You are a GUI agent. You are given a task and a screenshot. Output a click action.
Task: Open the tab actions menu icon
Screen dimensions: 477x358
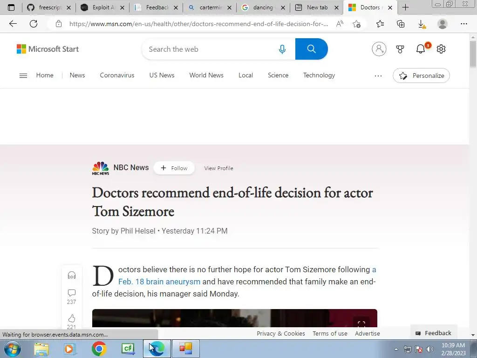click(11, 7)
